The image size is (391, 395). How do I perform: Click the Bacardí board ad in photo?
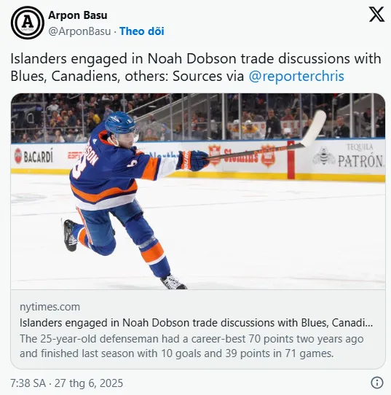click(33, 156)
